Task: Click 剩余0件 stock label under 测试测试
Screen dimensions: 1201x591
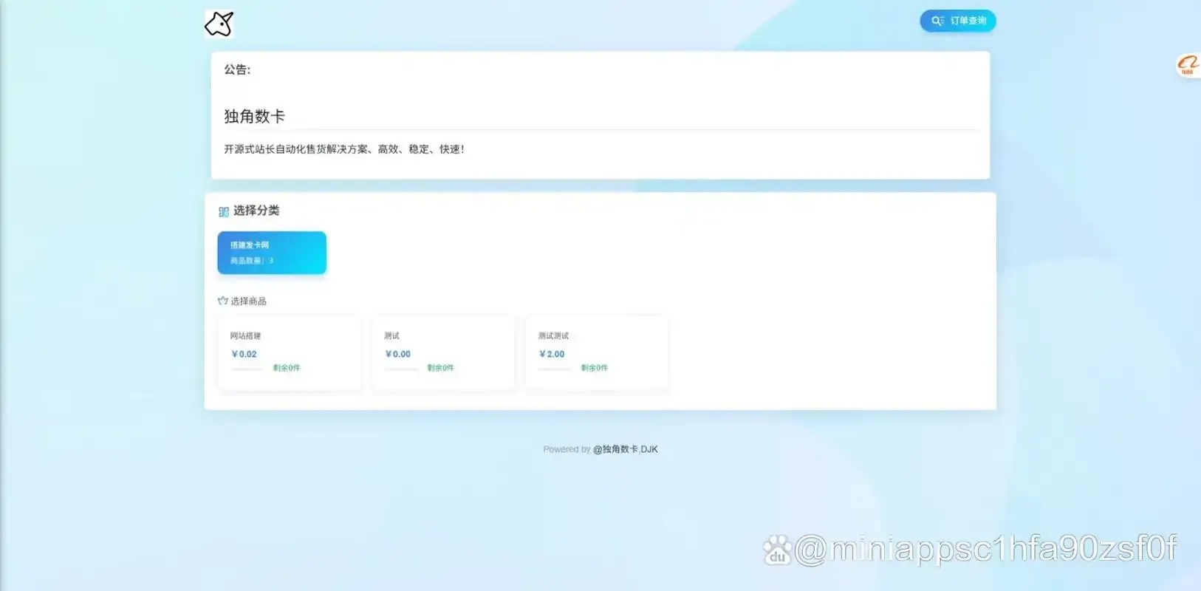Action: pyautogui.click(x=594, y=368)
